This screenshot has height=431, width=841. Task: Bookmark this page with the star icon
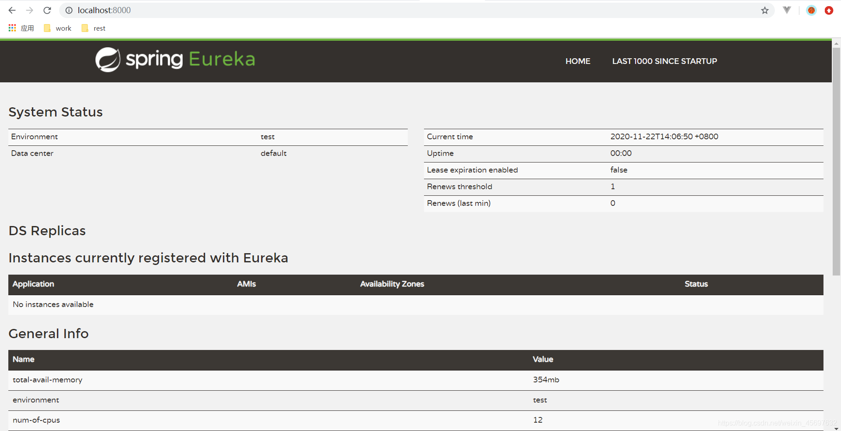765,10
